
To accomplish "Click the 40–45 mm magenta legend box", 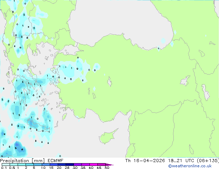I will [x=94, y=165].
